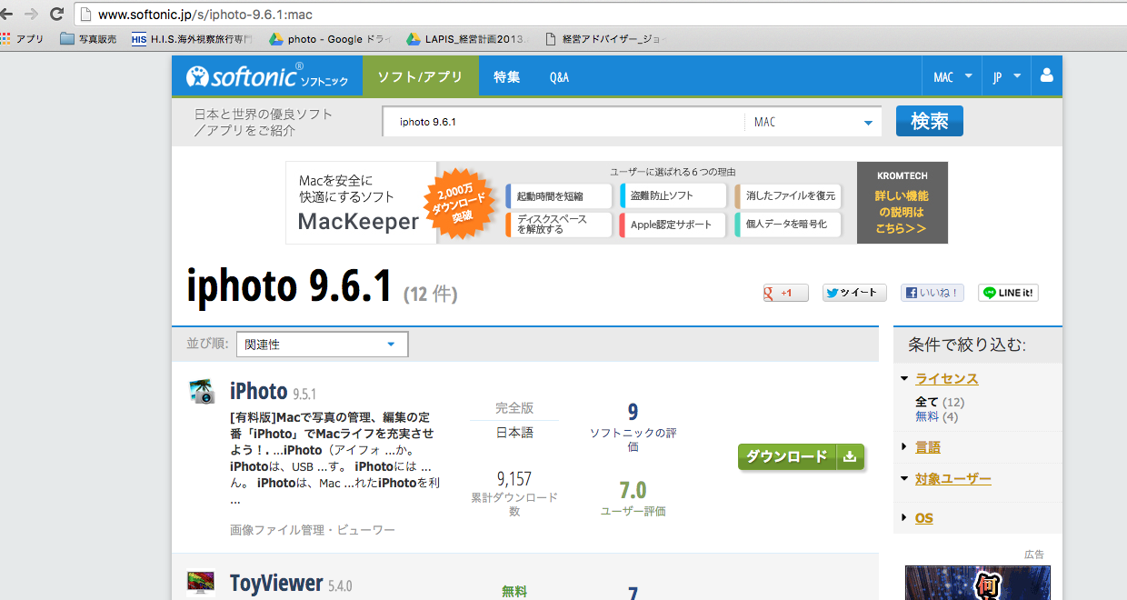Open the LAPIS_経営計画2013 bookmark
Image resolution: width=1127 pixels, height=600 pixels.
pos(467,39)
